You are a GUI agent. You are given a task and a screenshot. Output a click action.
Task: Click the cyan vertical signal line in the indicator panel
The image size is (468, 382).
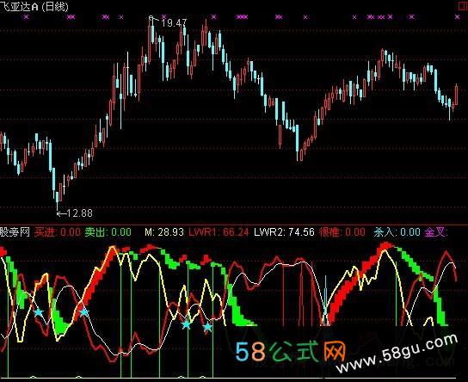(x=326, y=300)
